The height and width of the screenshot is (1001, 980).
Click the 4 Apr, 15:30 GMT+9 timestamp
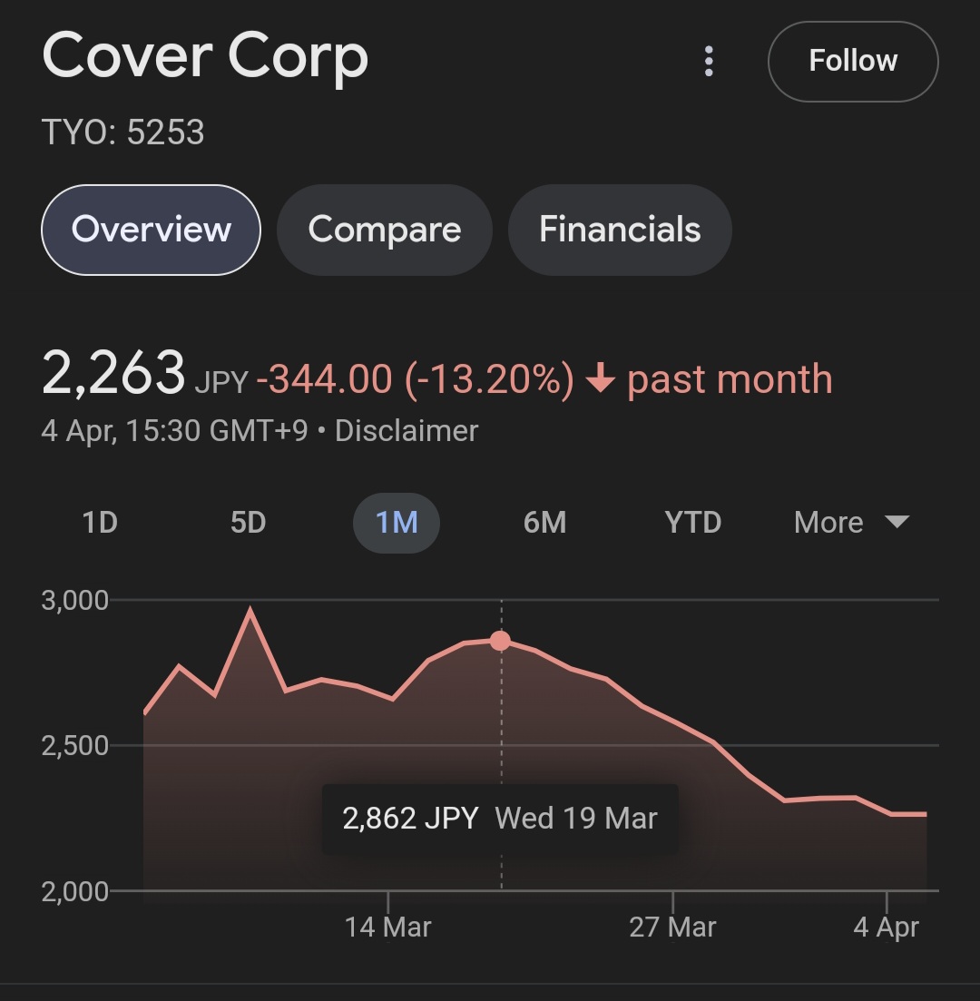pos(174,431)
